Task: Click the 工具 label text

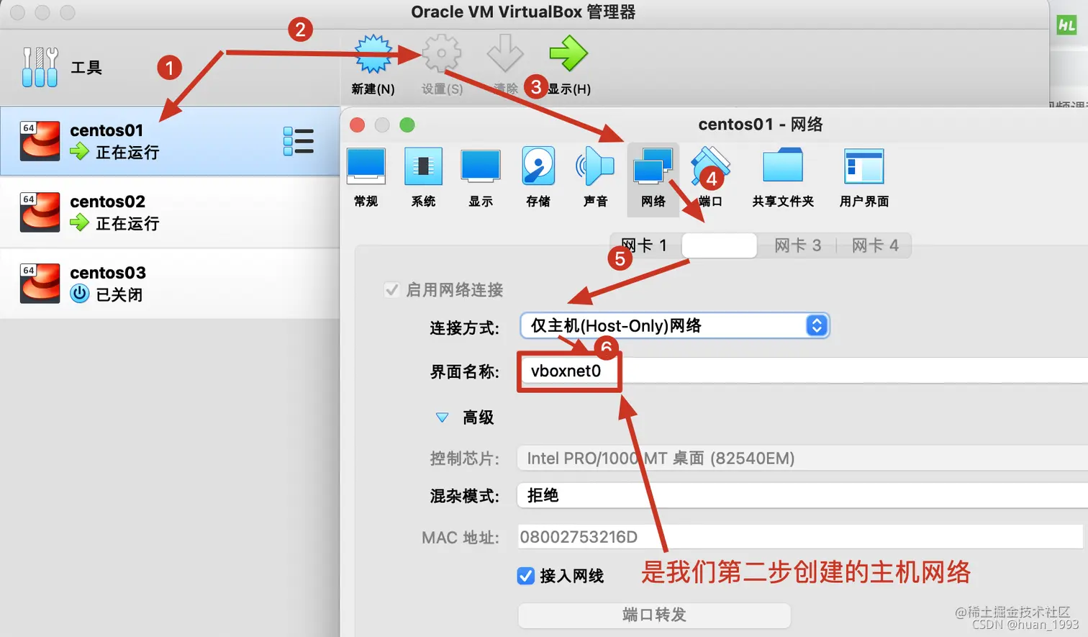Action: pyautogui.click(x=86, y=68)
